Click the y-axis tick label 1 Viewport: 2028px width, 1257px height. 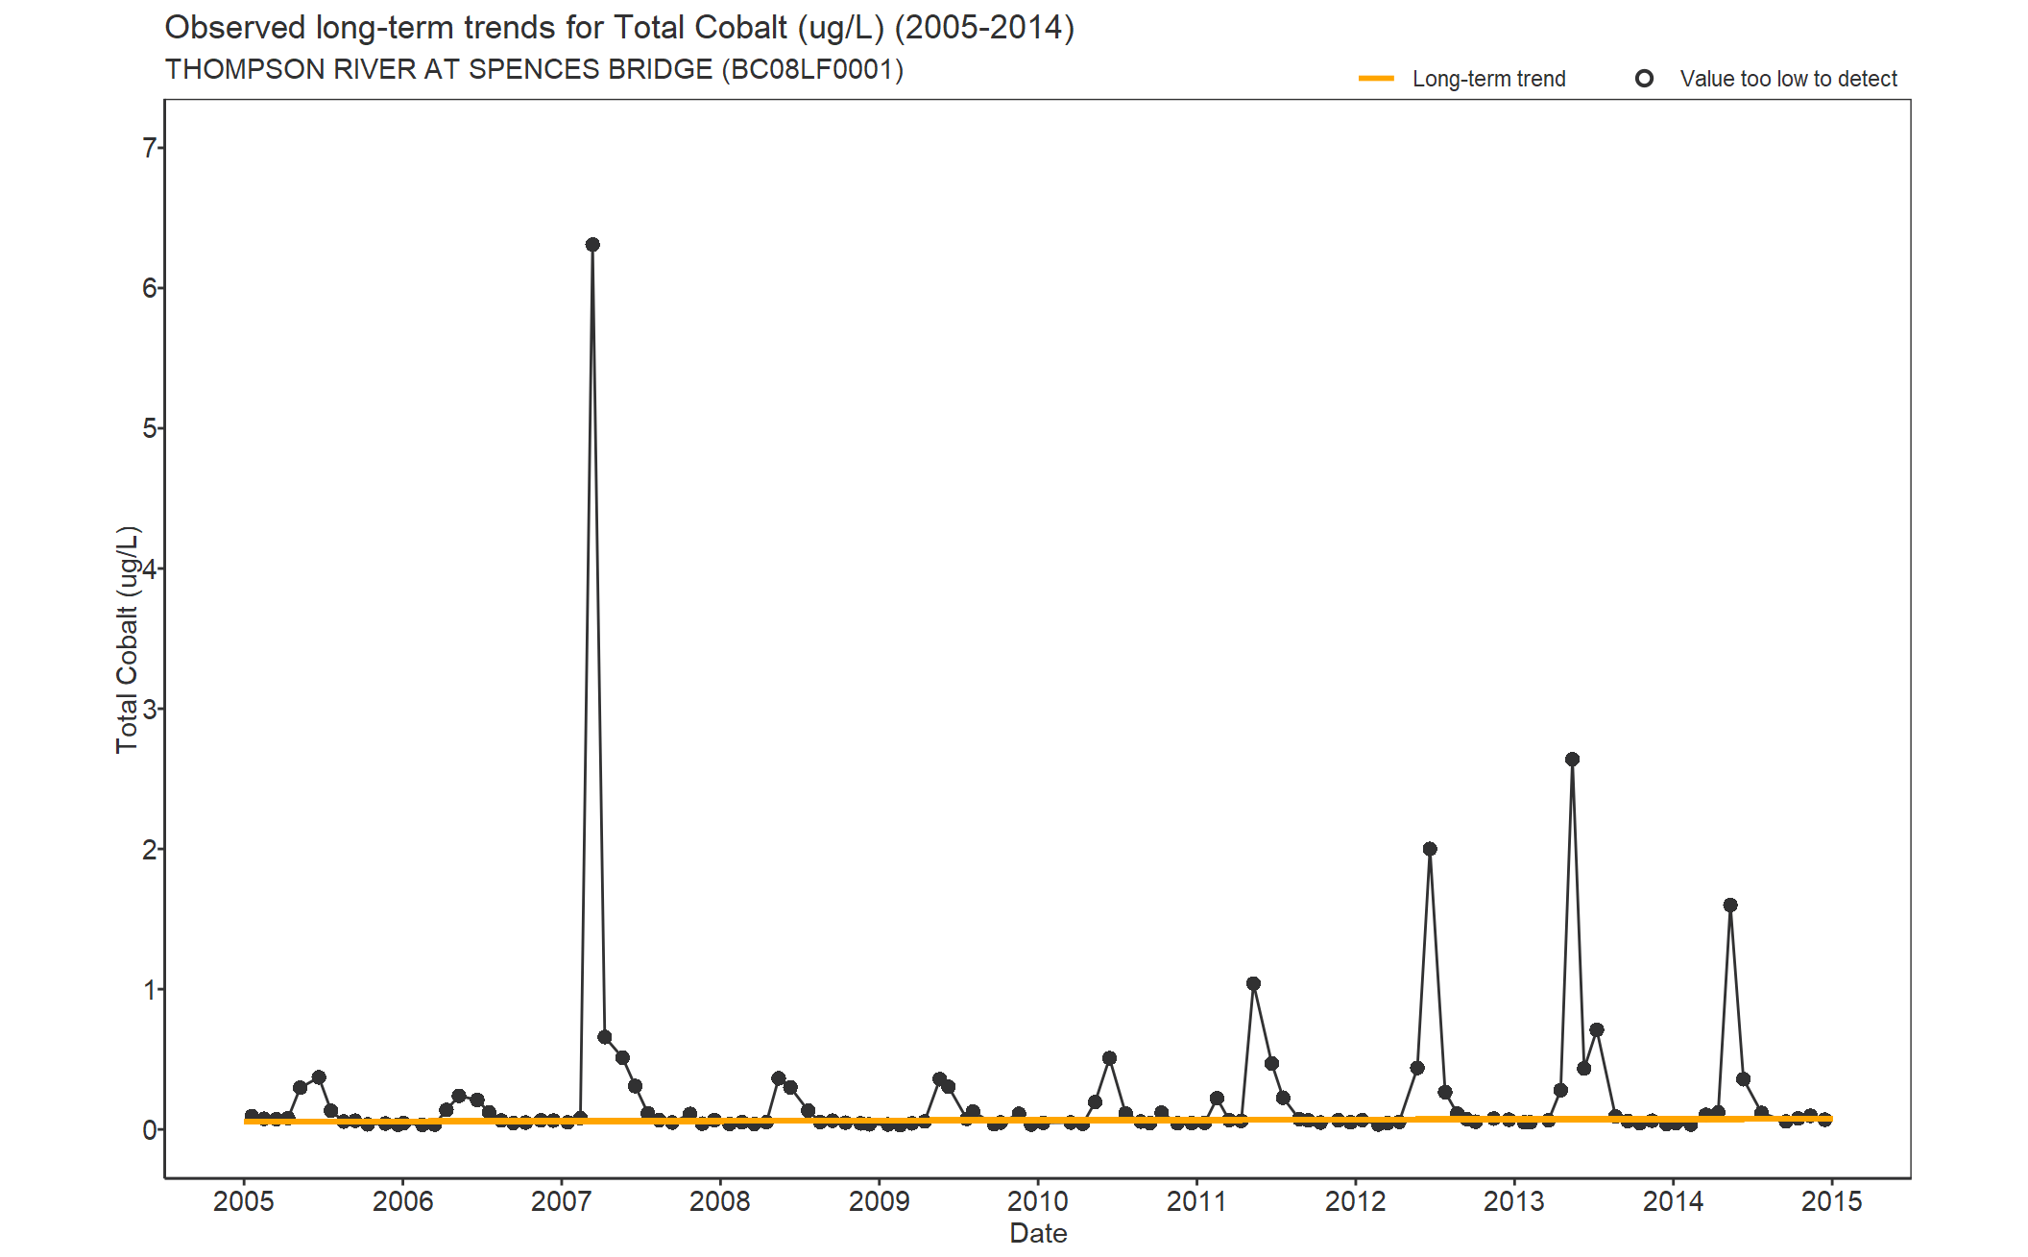149,989
